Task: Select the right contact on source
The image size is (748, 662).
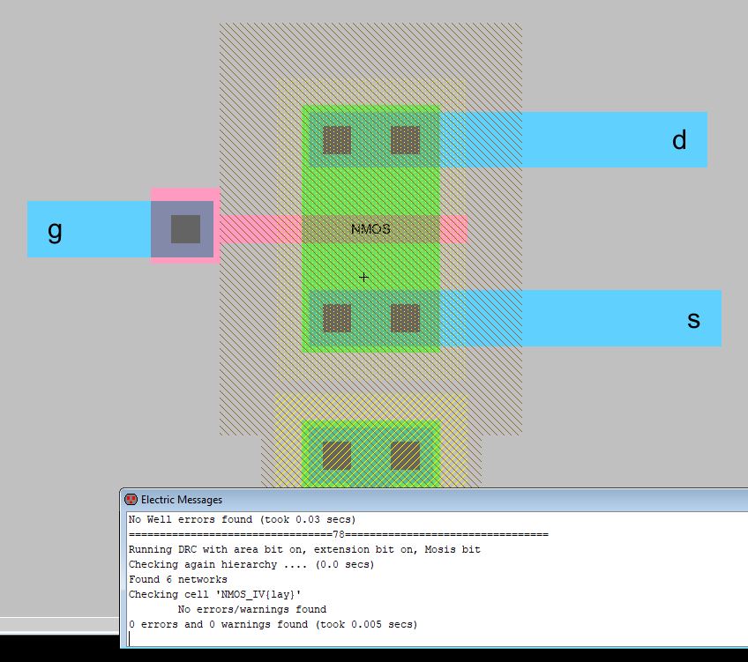Action: (x=405, y=318)
